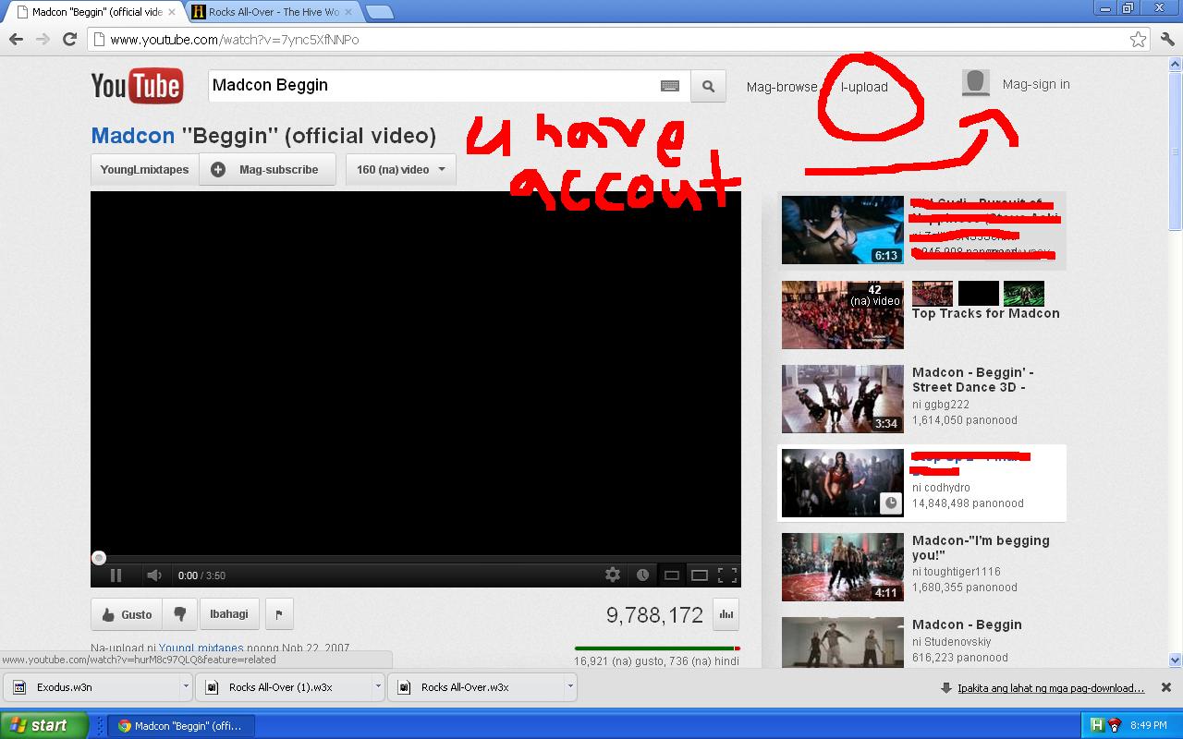Click YoungLmixtapes uploader link below video
The image size is (1183, 739).
(x=201, y=648)
